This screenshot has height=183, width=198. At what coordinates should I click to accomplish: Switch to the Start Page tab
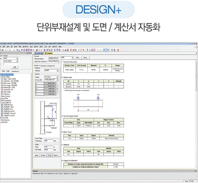39,53
